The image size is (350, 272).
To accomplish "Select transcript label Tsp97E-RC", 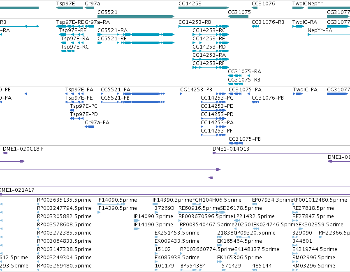I will coord(75,47).
